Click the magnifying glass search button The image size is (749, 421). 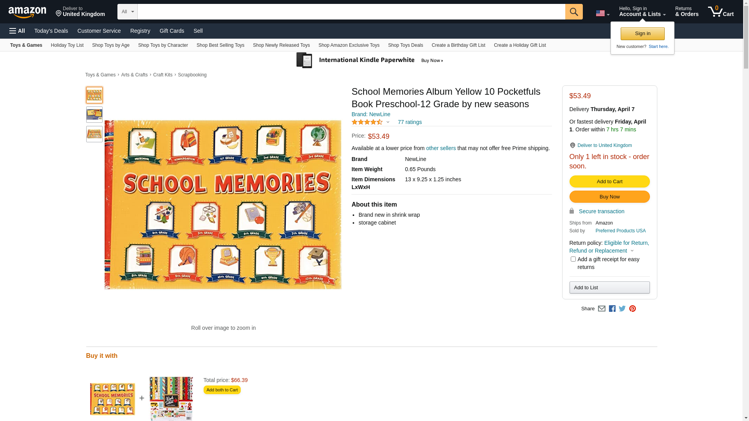(x=573, y=12)
